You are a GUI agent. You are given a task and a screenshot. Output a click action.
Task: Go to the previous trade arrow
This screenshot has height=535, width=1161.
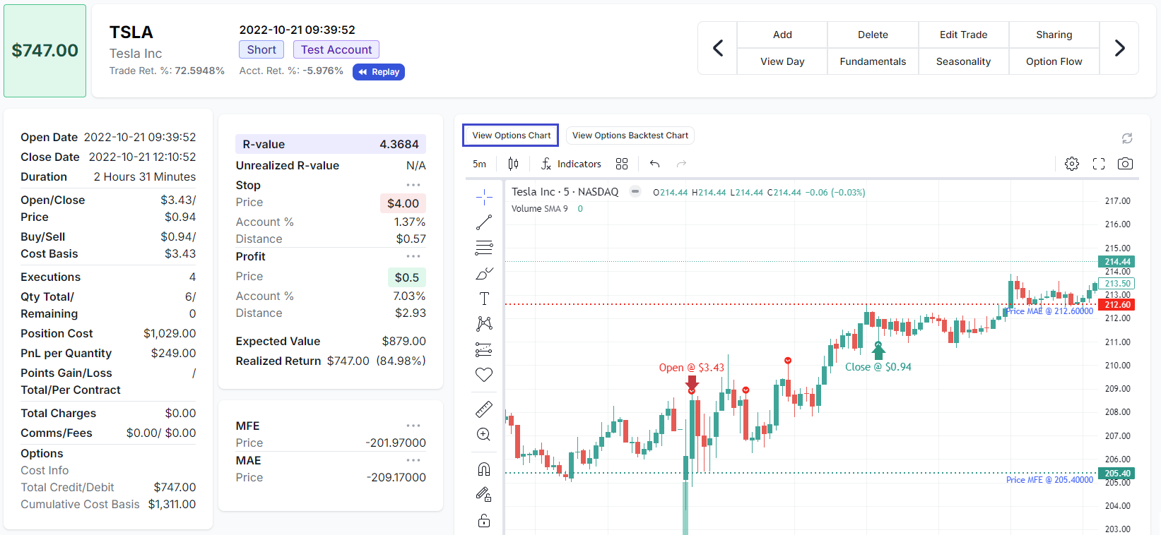click(x=718, y=48)
